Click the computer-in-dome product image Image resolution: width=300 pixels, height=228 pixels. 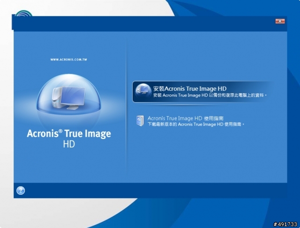click(69, 95)
